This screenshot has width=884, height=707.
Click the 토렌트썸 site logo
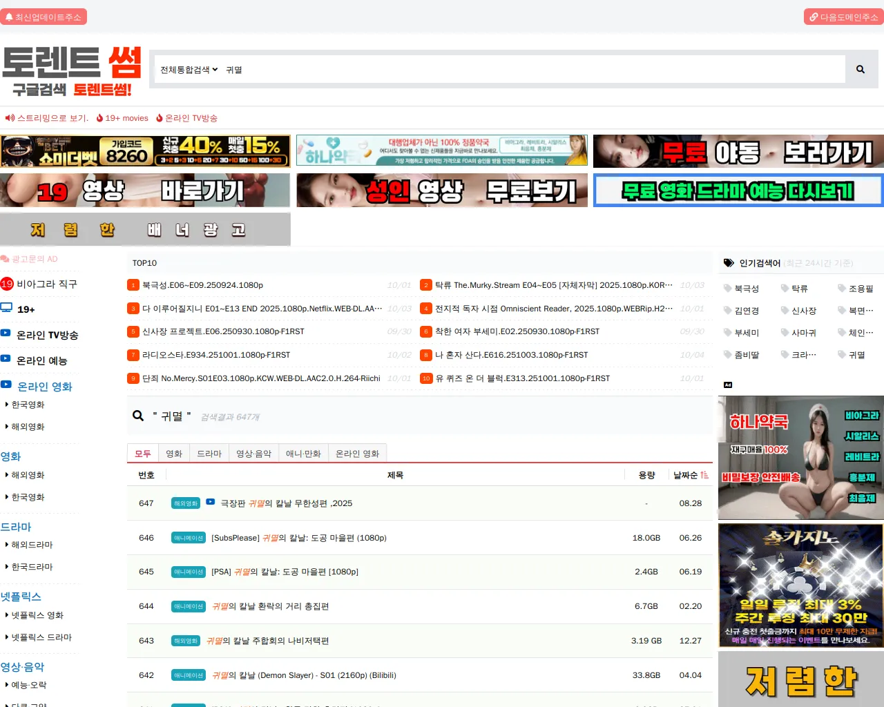(72, 71)
